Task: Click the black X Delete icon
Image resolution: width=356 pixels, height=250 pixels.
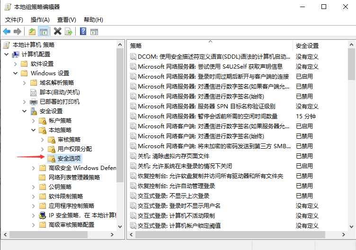Action: tap(58, 32)
